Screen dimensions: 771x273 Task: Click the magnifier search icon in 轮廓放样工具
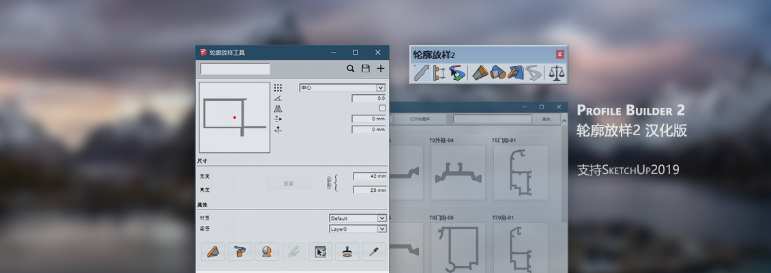[x=351, y=69]
